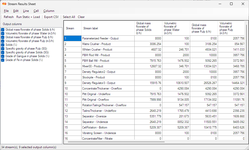Screen dimensions: 249x150
Task: Open the Column menu
Action: [x=49, y=11]
